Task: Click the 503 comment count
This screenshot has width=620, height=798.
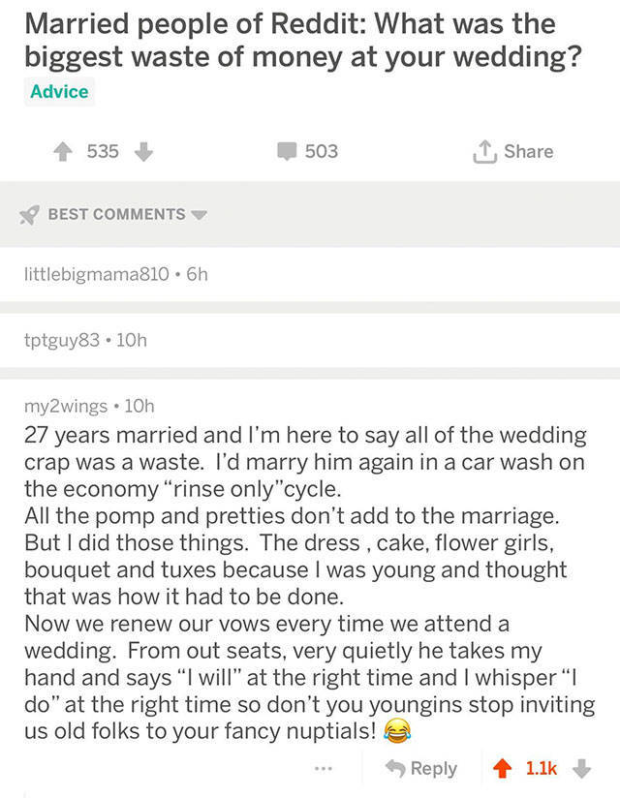Action: pyautogui.click(x=322, y=151)
